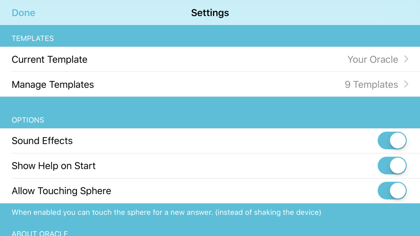Viewport: 420px width, 236px height.
Task: Click the TEMPLATES section header
Action: (33, 39)
